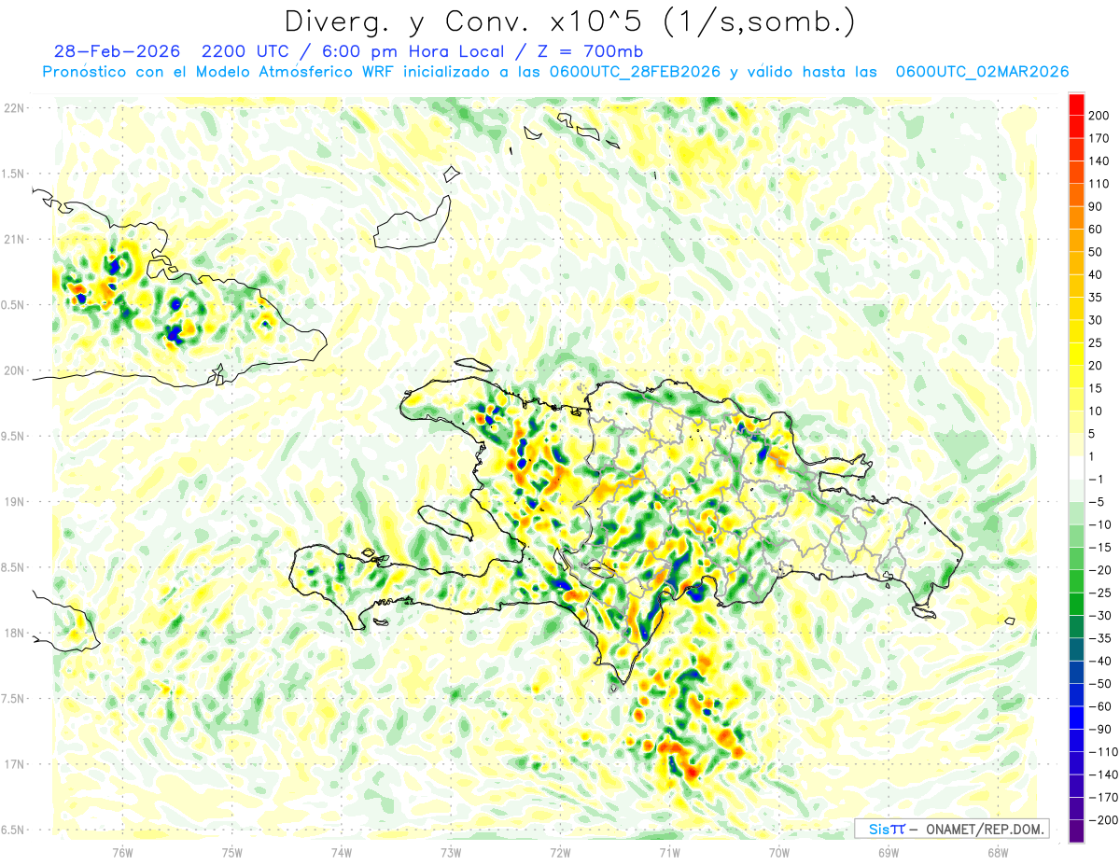Click the legend value '110'
Image resolution: width=1120 pixels, height=865 pixels.
click(x=1099, y=184)
